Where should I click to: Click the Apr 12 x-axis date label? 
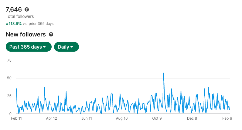click(x=52, y=118)
